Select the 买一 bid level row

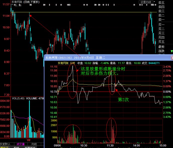[161, 25]
